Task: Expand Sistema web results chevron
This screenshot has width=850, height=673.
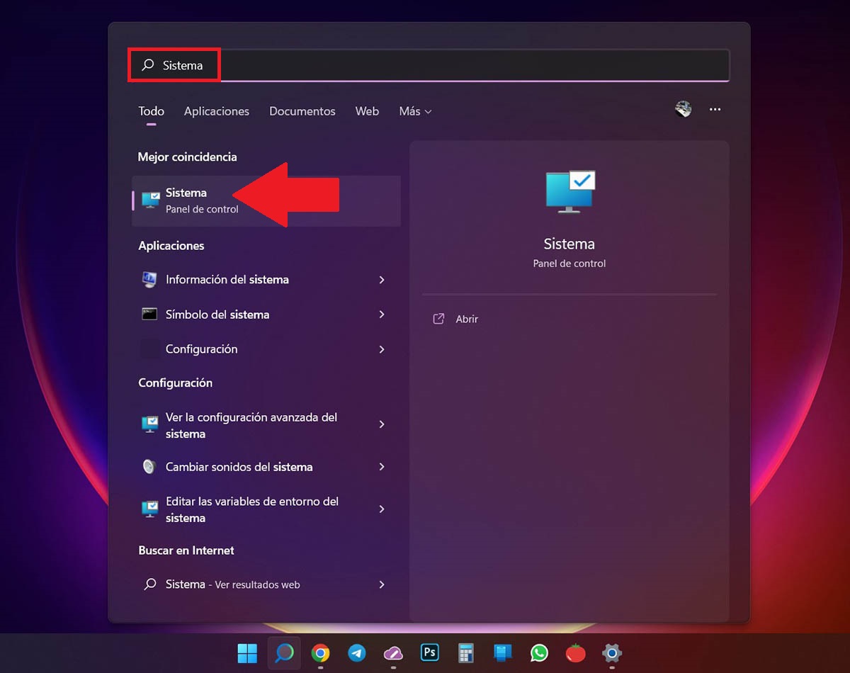Action: [x=382, y=584]
